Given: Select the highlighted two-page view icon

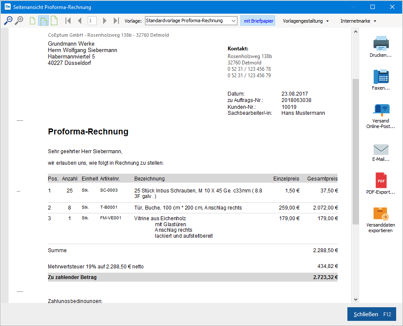Looking at the screenshot, I should coord(44,21).
